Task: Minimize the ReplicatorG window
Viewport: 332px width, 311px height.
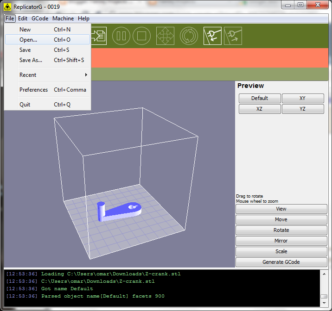Action: point(288,5)
